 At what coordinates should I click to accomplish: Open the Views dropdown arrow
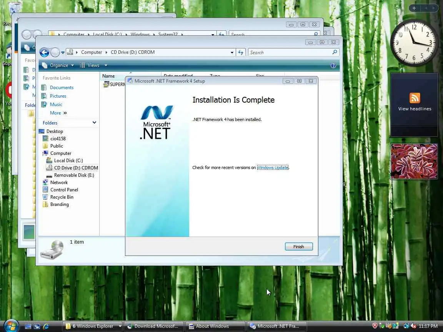pyautogui.click(x=106, y=65)
